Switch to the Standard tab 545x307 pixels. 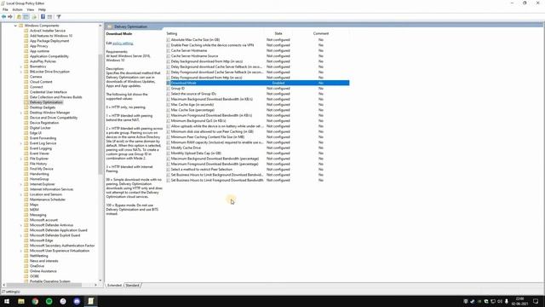[133, 285]
